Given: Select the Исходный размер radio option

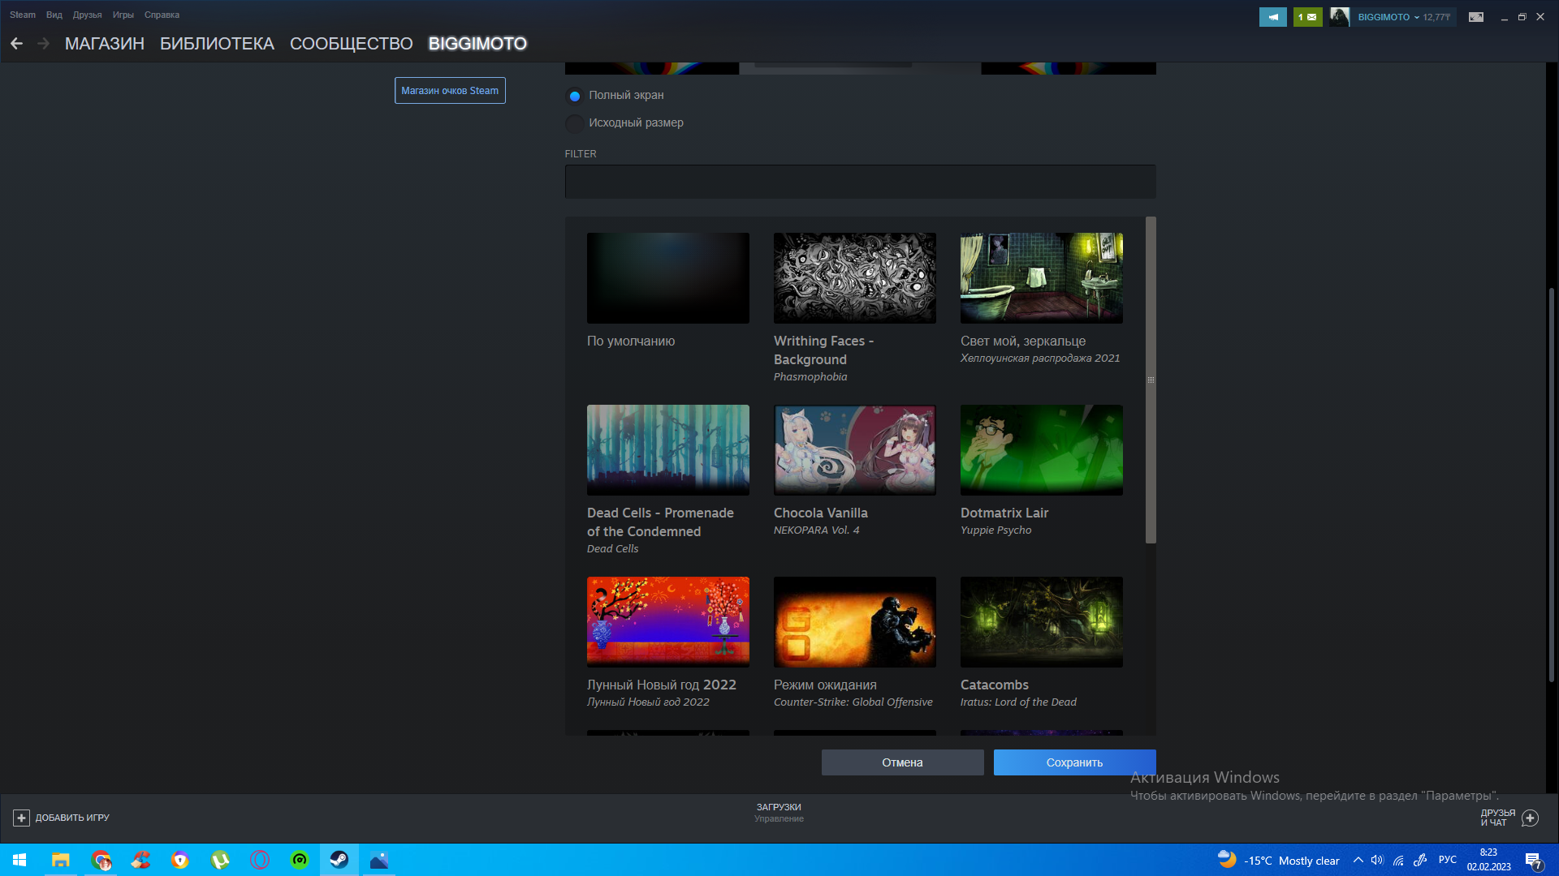Looking at the screenshot, I should pyautogui.click(x=575, y=123).
